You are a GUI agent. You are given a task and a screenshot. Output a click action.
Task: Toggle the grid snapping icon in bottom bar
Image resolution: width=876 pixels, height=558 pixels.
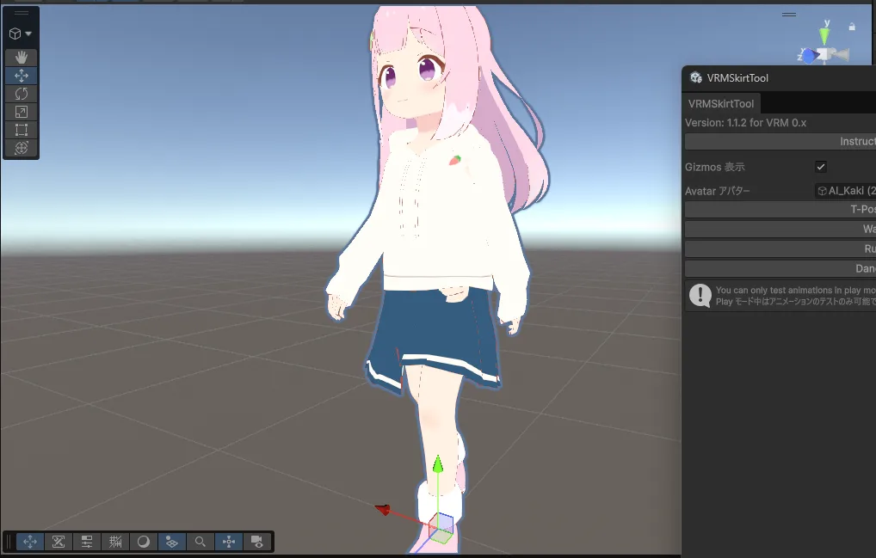[x=115, y=542]
